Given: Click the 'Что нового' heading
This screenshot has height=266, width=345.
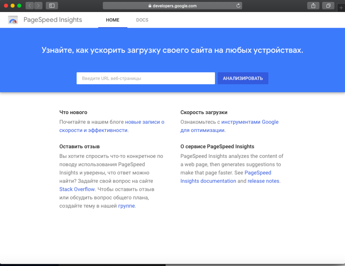Looking at the screenshot, I should click(x=73, y=112).
